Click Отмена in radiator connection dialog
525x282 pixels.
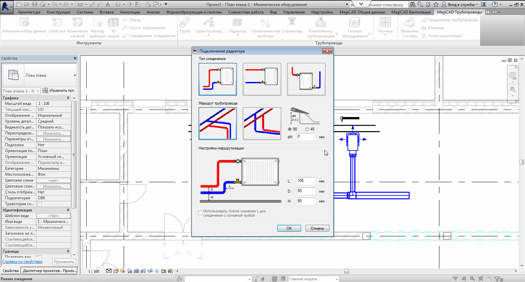tap(317, 228)
